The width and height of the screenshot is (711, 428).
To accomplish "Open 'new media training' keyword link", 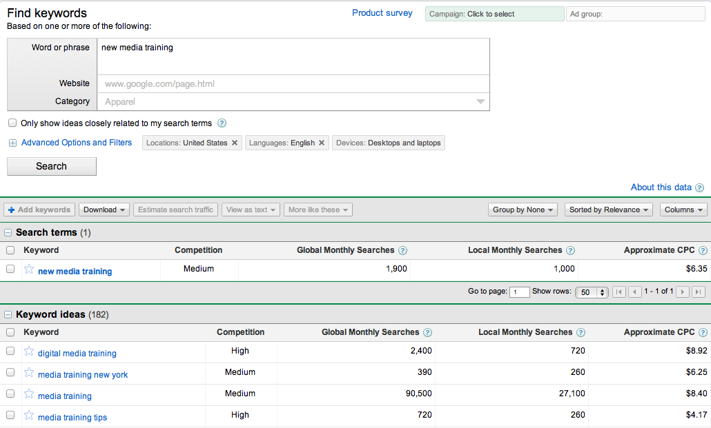I will (x=75, y=272).
